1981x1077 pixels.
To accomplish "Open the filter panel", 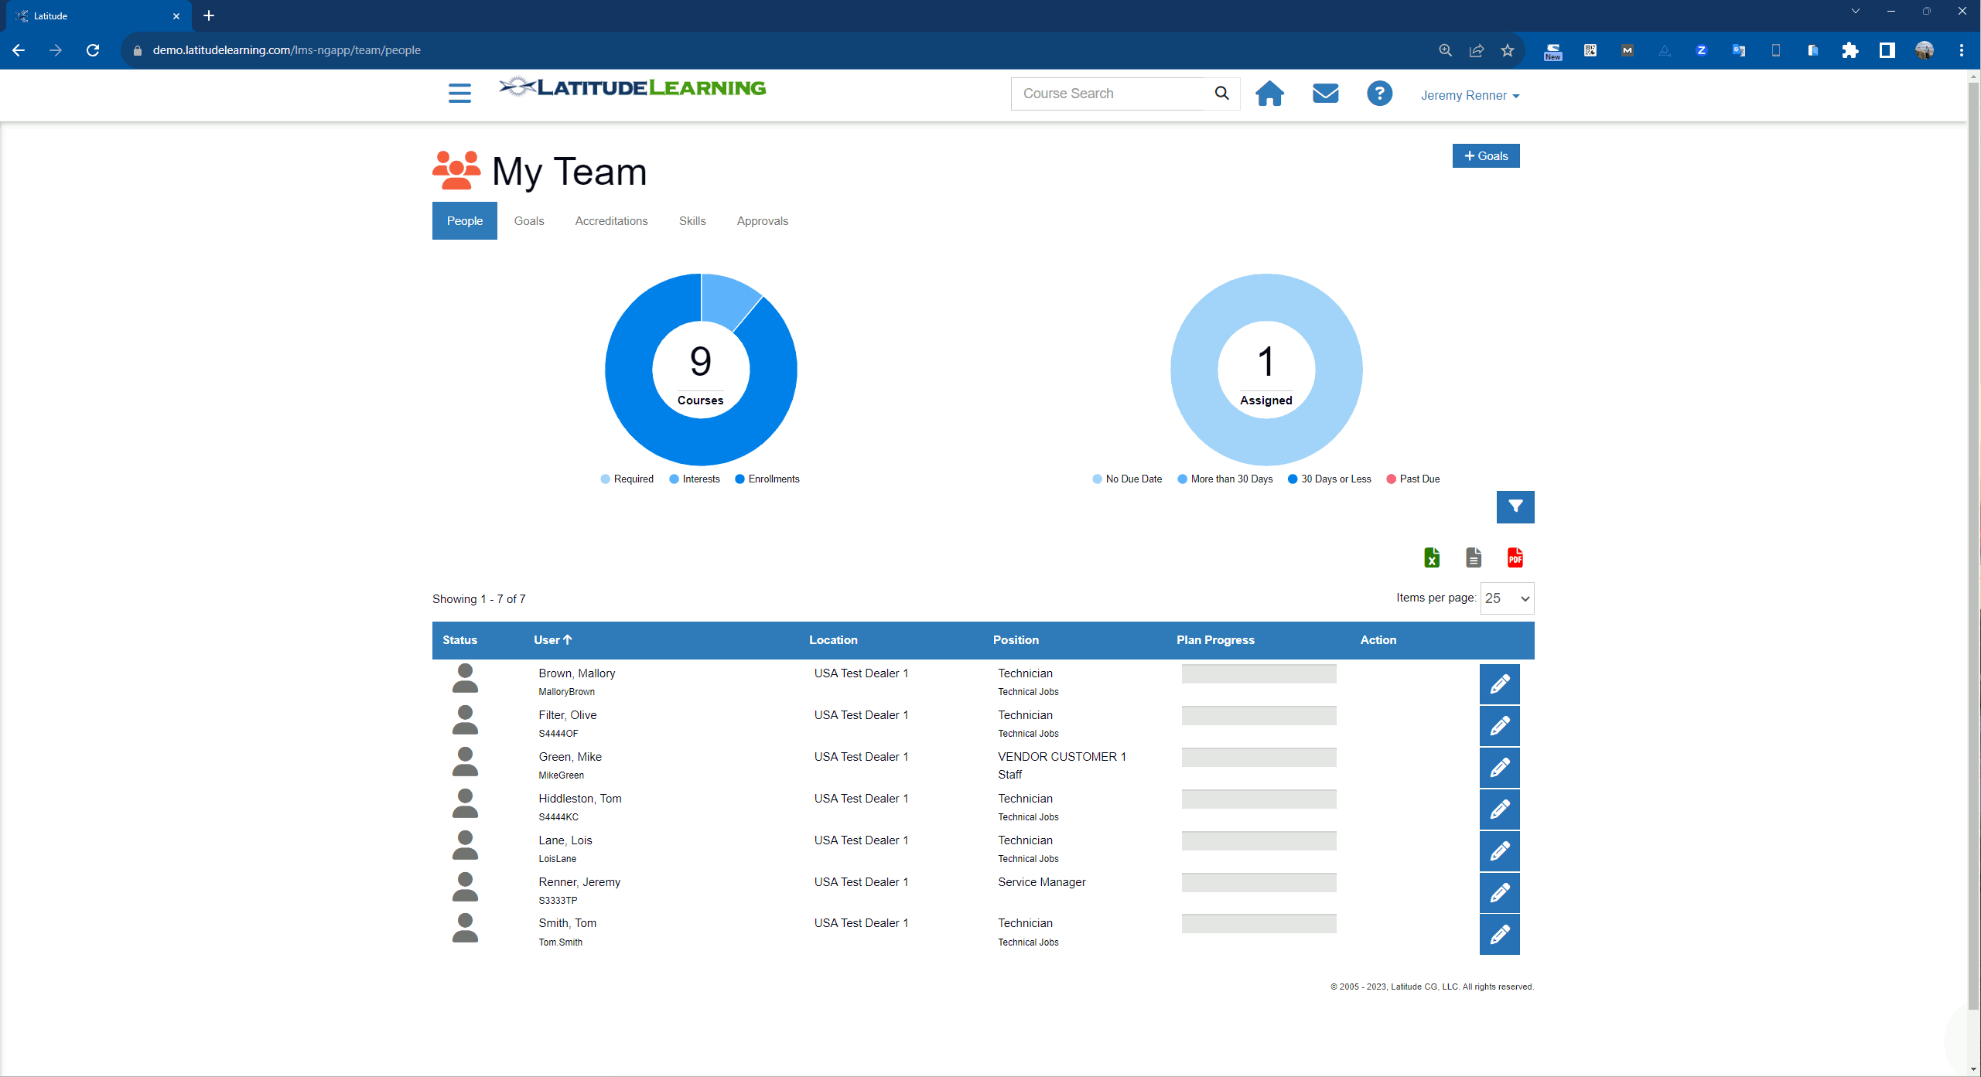I will (x=1515, y=507).
